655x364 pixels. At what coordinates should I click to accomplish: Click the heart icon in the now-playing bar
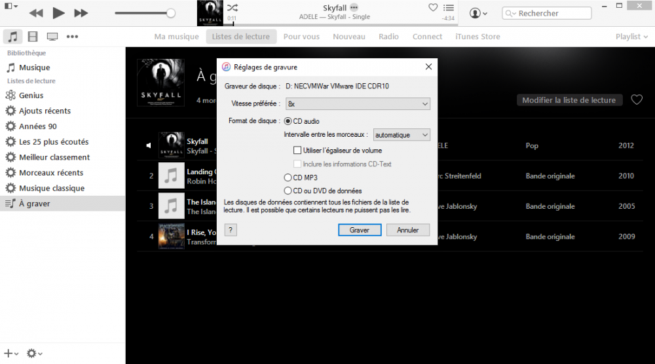tap(433, 7)
